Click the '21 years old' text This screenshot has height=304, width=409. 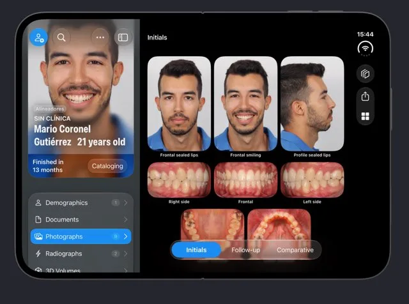(101, 142)
